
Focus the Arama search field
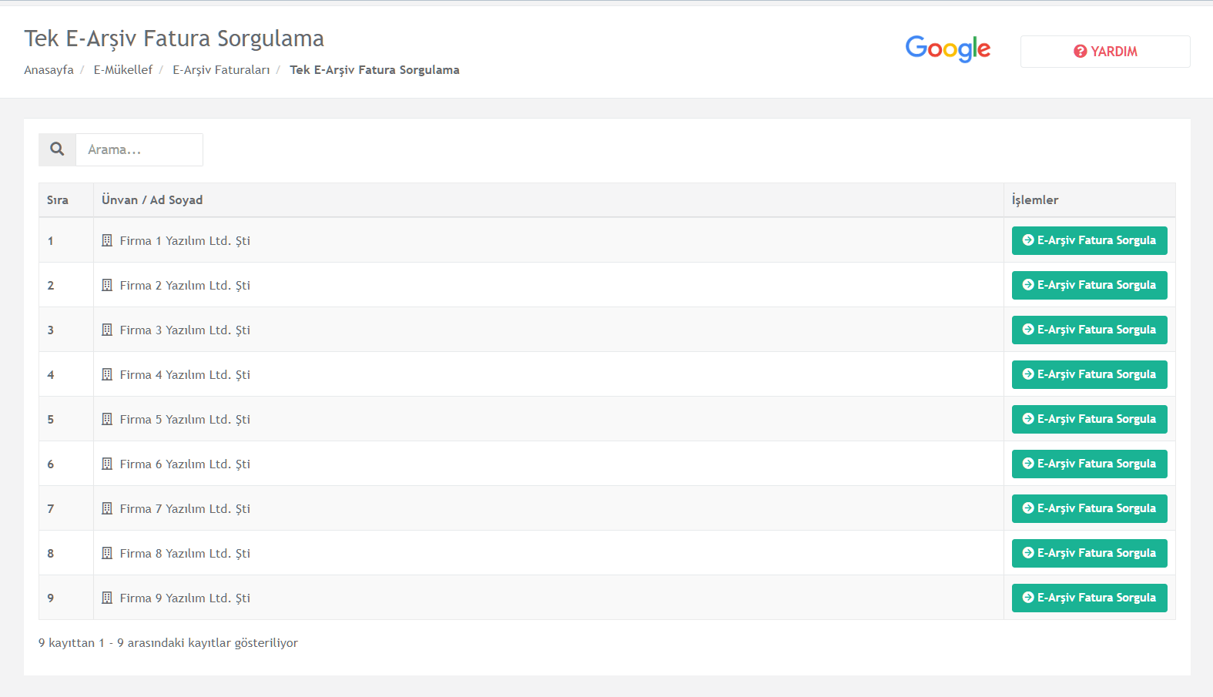139,149
